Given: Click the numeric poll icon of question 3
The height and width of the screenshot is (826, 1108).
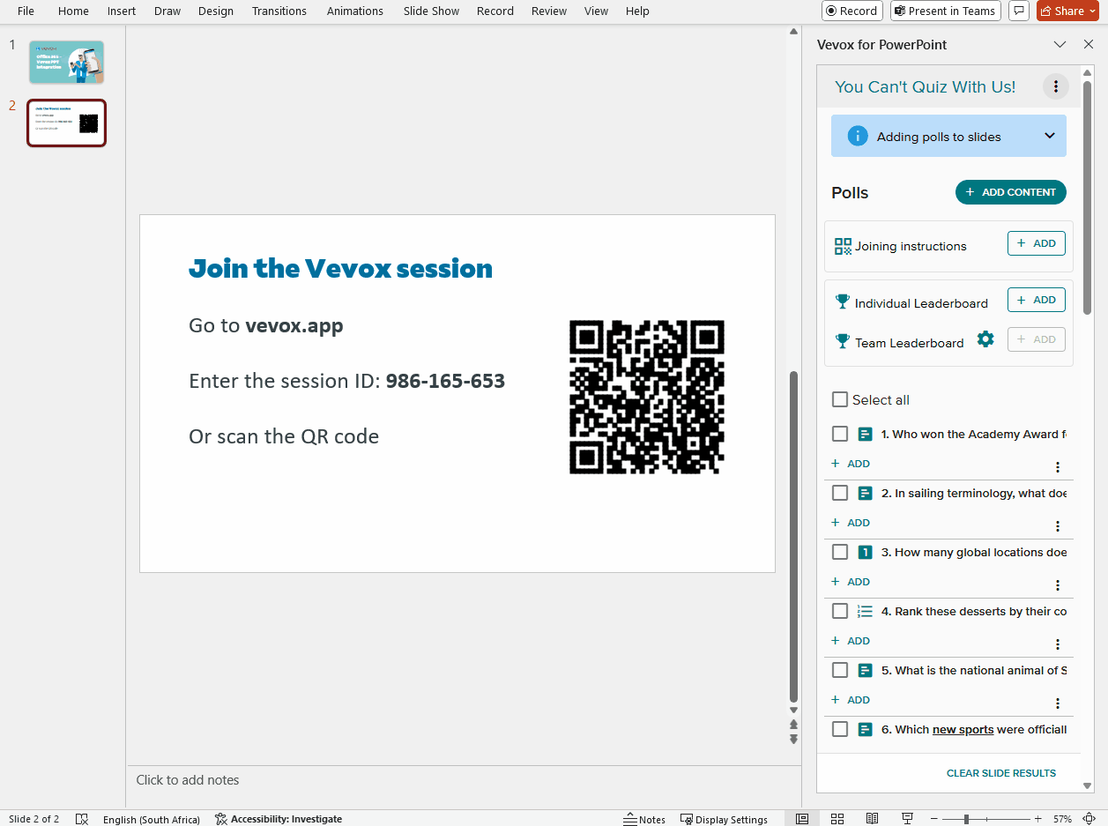Looking at the screenshot, I should [866, 553].
